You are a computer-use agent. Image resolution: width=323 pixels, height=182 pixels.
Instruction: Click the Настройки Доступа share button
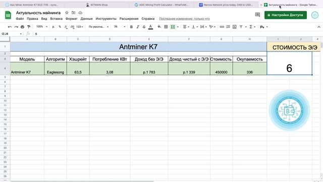[286, 15]
